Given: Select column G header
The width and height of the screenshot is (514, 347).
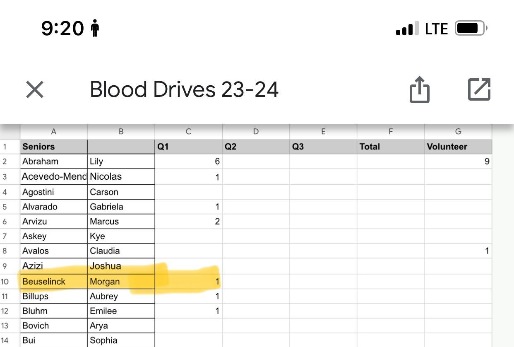Looking at the screenshot, I should [x=458, y=132].
